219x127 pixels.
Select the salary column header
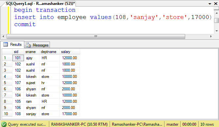[x=70, y=52]
